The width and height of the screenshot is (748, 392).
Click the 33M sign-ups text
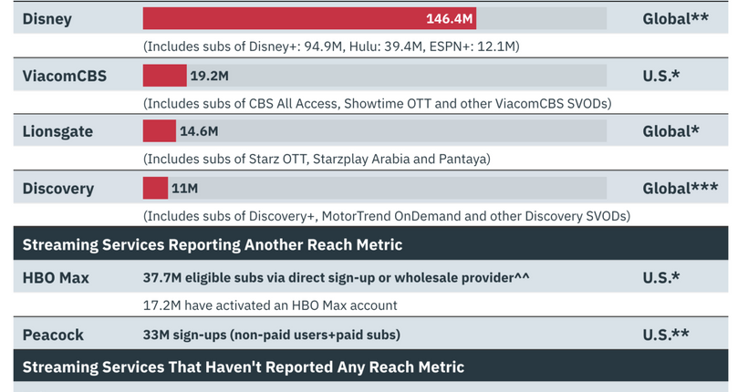272,335
